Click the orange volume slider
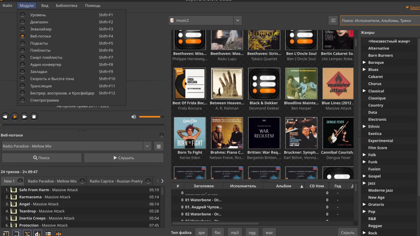This screenshot has height=236, width=420. coord(150,117)
